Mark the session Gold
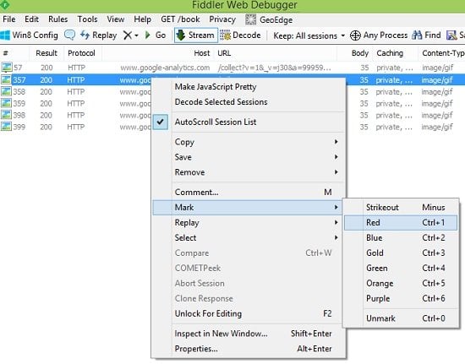 pyautogui.click(x=401, y=253)
